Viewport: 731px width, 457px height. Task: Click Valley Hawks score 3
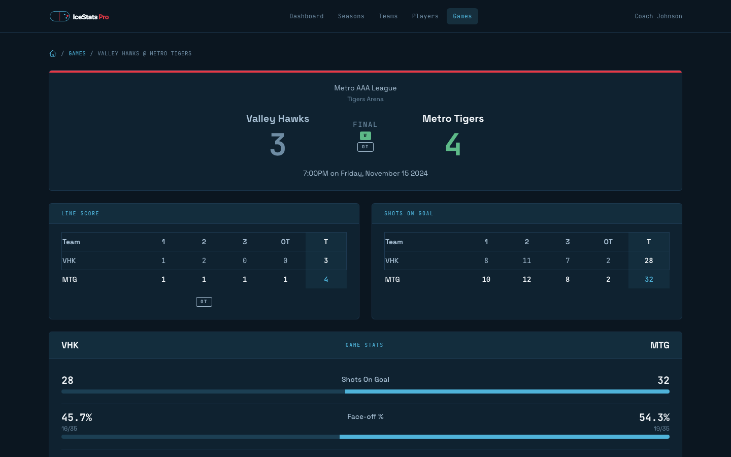point(278,144)
